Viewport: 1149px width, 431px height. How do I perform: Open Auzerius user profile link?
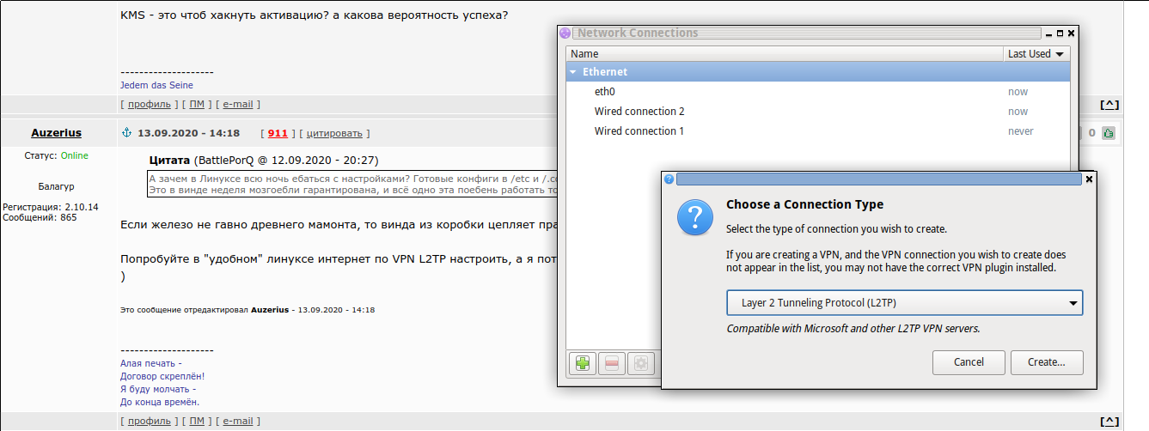[x=56, y=133]
